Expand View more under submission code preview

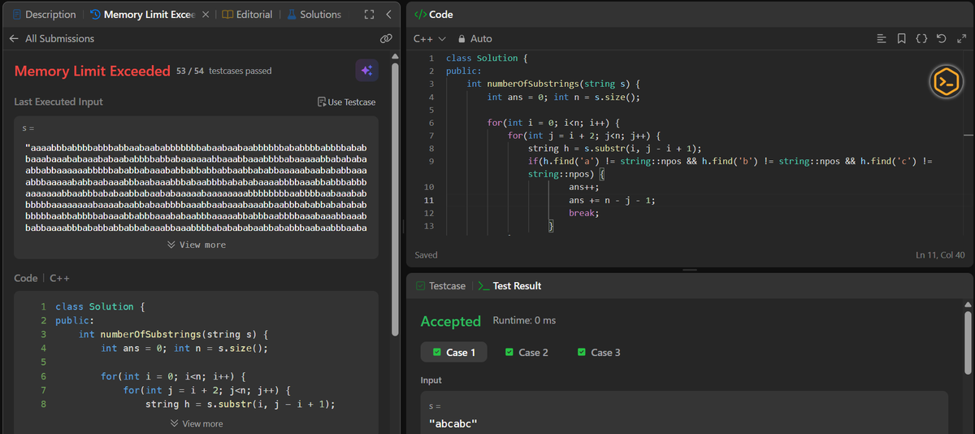(x=196, y=423)
